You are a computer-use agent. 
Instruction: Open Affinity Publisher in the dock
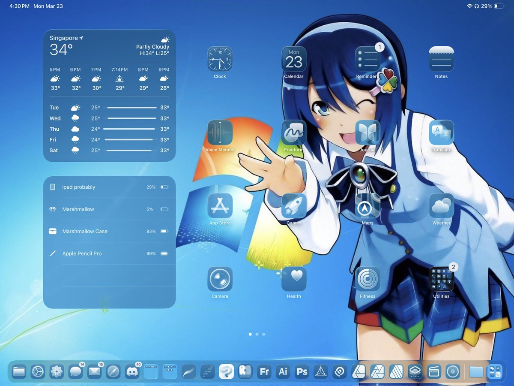click(x=396, y=371)
